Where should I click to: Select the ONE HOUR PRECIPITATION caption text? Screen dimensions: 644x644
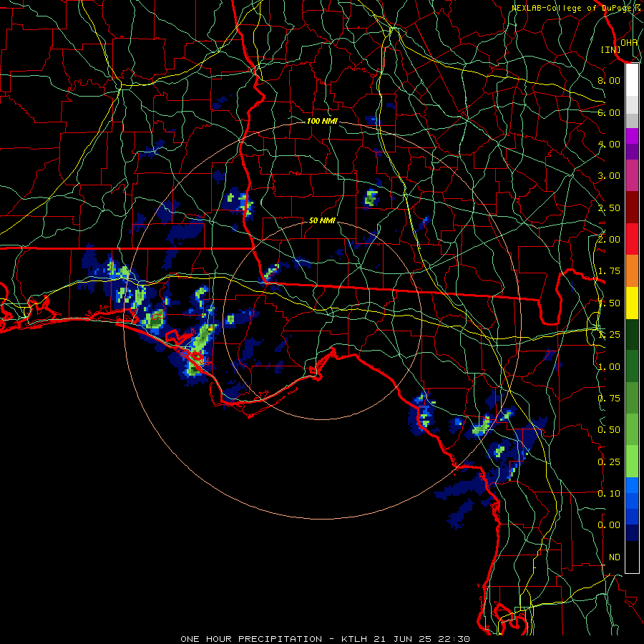[x=251, y=639]
